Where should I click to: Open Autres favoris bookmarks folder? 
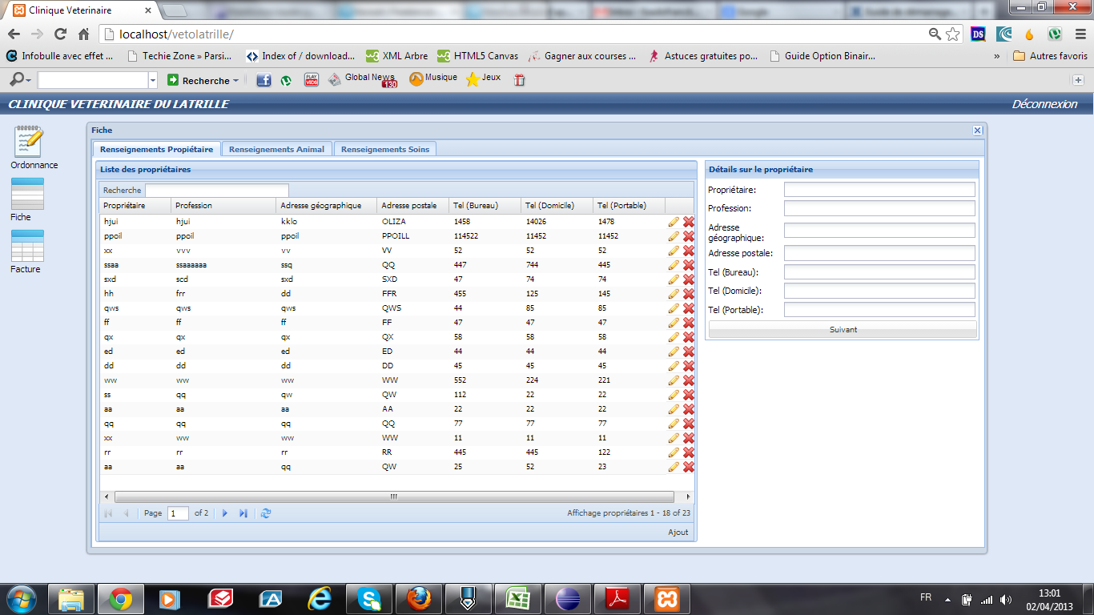click(x=1050, y=56)
